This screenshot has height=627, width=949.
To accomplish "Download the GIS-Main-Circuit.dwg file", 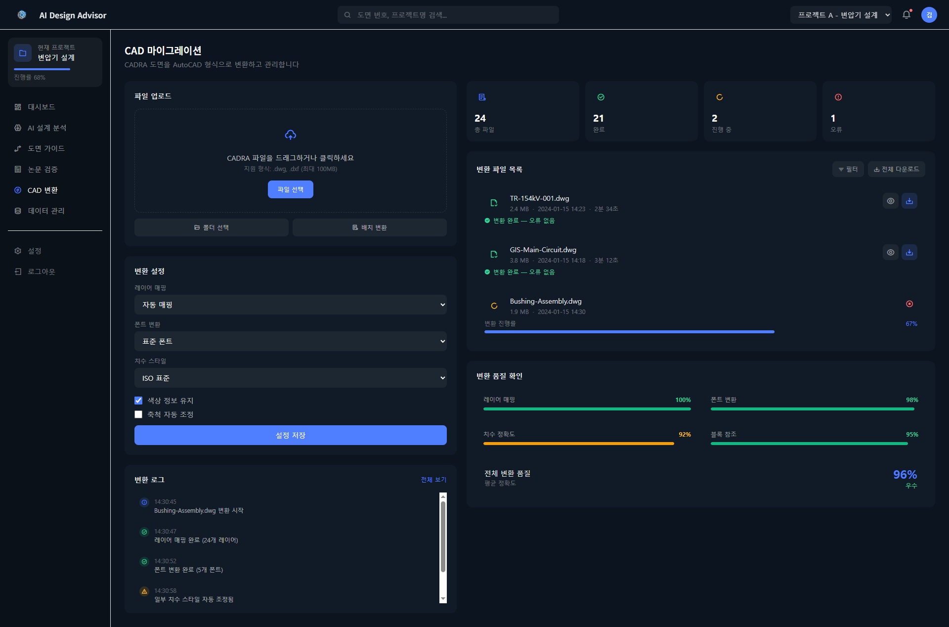I will [x=909, y=252].
